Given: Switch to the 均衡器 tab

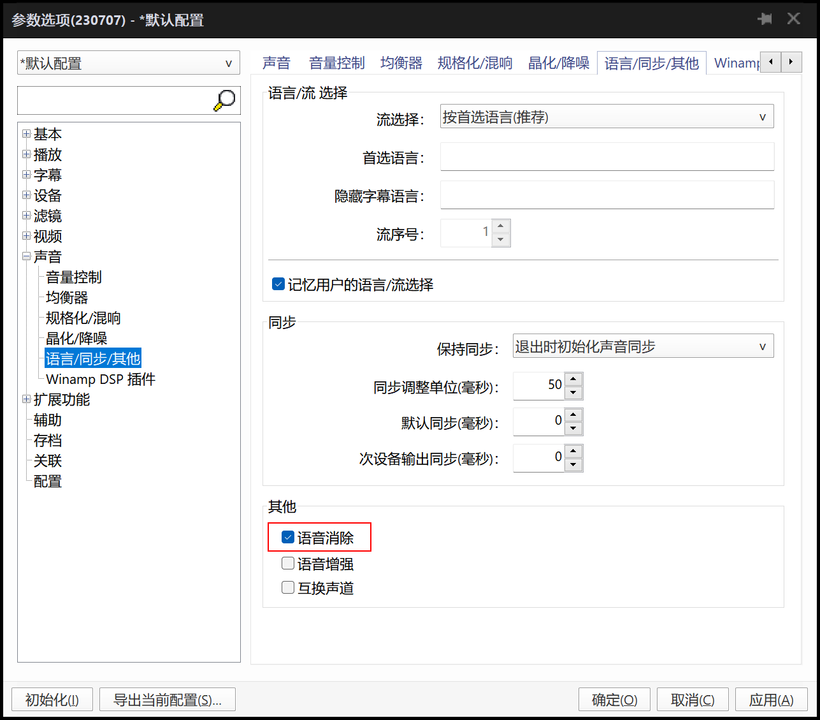Looking at the screenshot, I should tap(401, 62).
